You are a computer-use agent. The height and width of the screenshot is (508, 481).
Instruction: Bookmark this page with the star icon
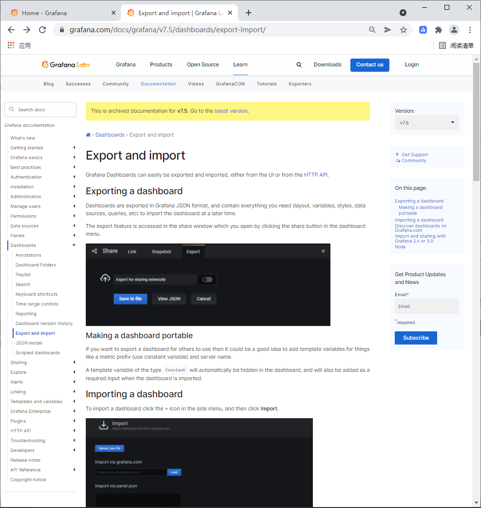coord(404,30)
